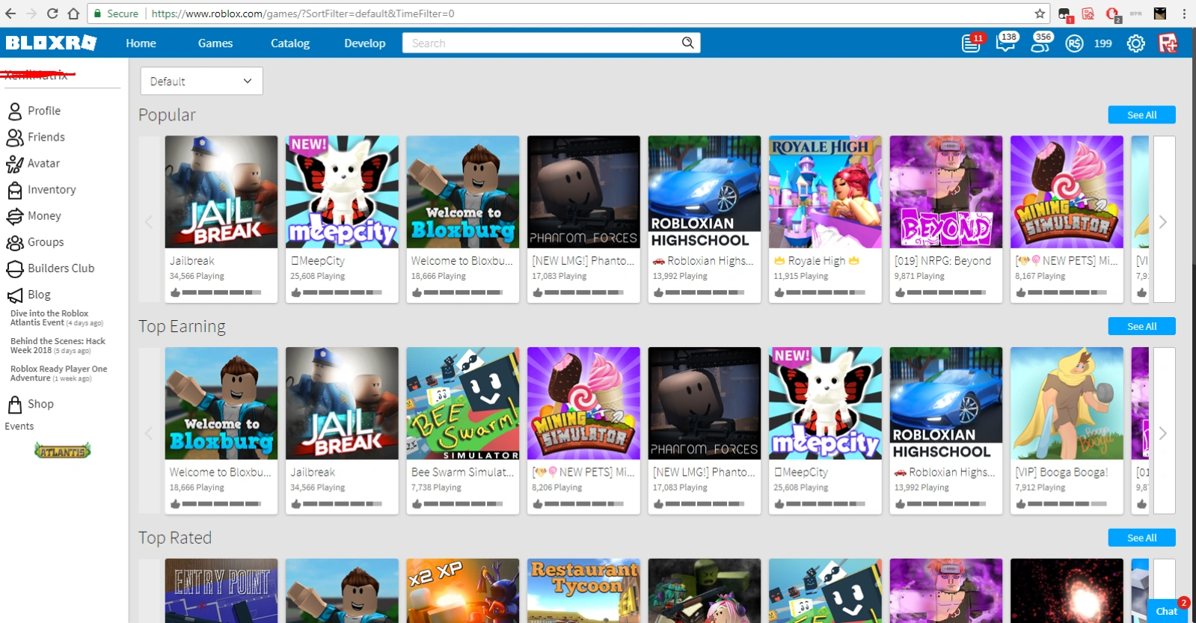This screenshot has width=1196, height=623.
Task: Click the Blog megaphone icon
Action: tap(15, 295)
